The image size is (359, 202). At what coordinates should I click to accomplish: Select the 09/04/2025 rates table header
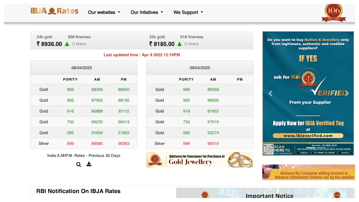coord(200,68)
